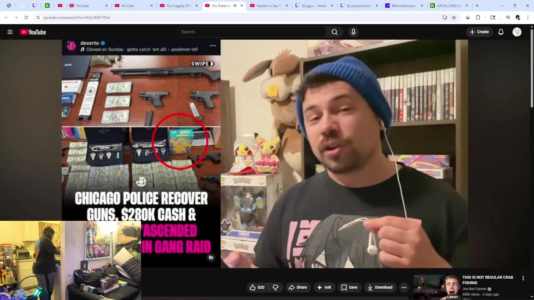Close the 'The Tragedy Of' tab
534x300 pixels.
tap(196, 6)
